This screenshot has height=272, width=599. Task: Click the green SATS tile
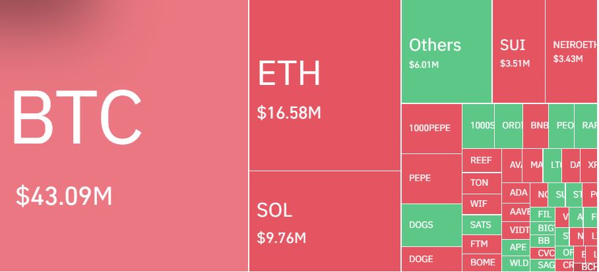(482, 225)
